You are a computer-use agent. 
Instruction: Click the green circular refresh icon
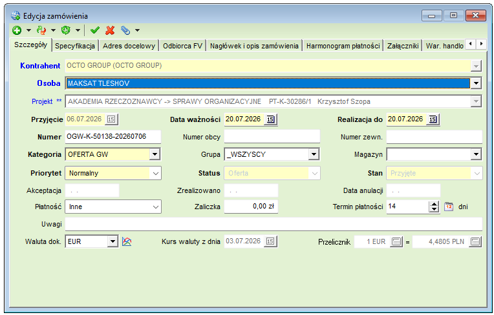click(65, 30)
